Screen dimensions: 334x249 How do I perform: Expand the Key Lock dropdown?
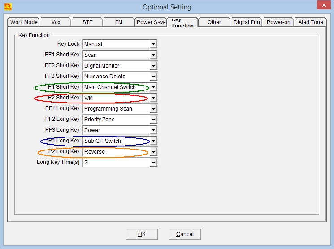coord(153,44)
